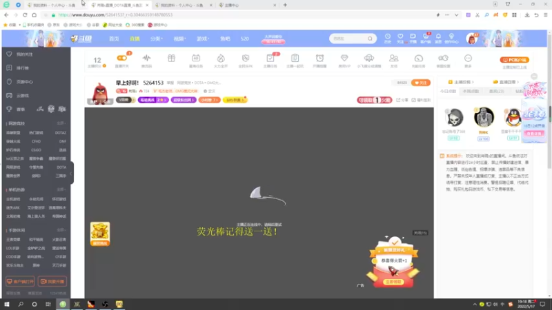Viewport: 552px width, 310px height.
Task: Reload the page with browser refresh button
Action: click(x=25, y=15)
